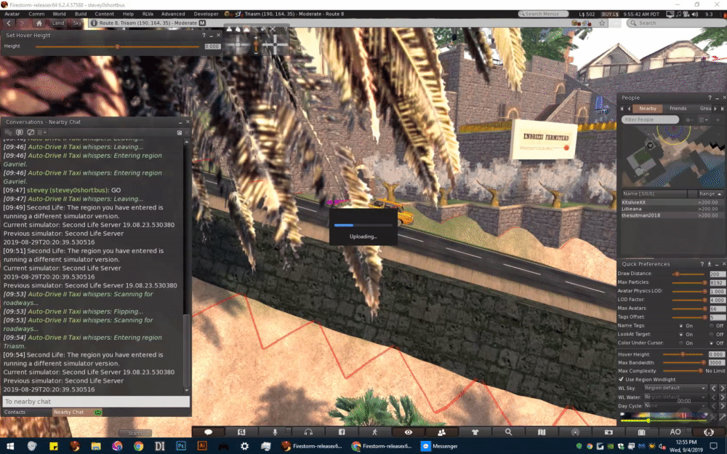Open the speaker volume icon in the top bar

[x=694, y=14]
